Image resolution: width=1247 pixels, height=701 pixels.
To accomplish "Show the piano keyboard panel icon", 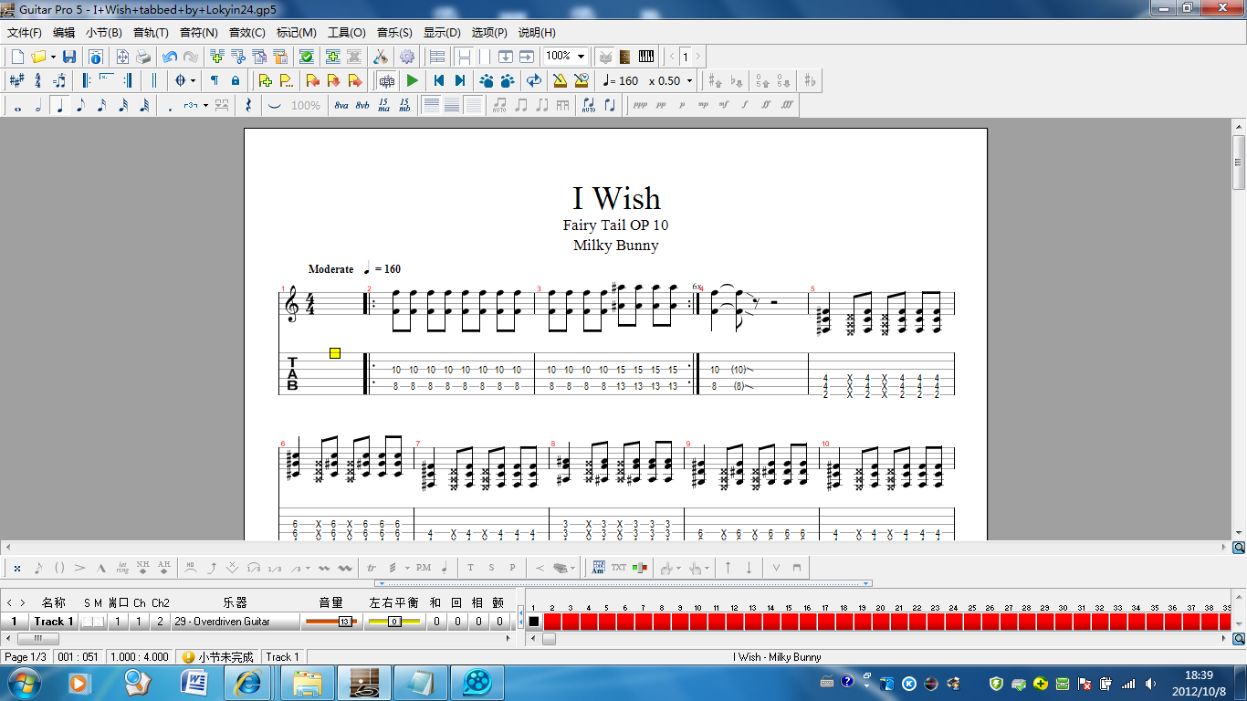I will [x=646, y=57].
